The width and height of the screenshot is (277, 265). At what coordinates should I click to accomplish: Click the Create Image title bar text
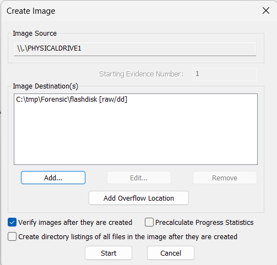coord(31,11)
